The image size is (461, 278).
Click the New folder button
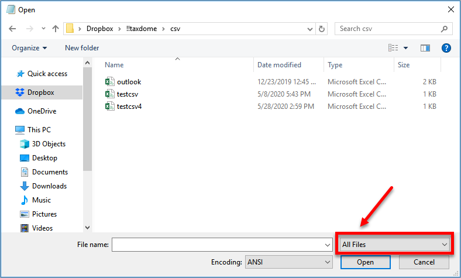coord(82,48)
